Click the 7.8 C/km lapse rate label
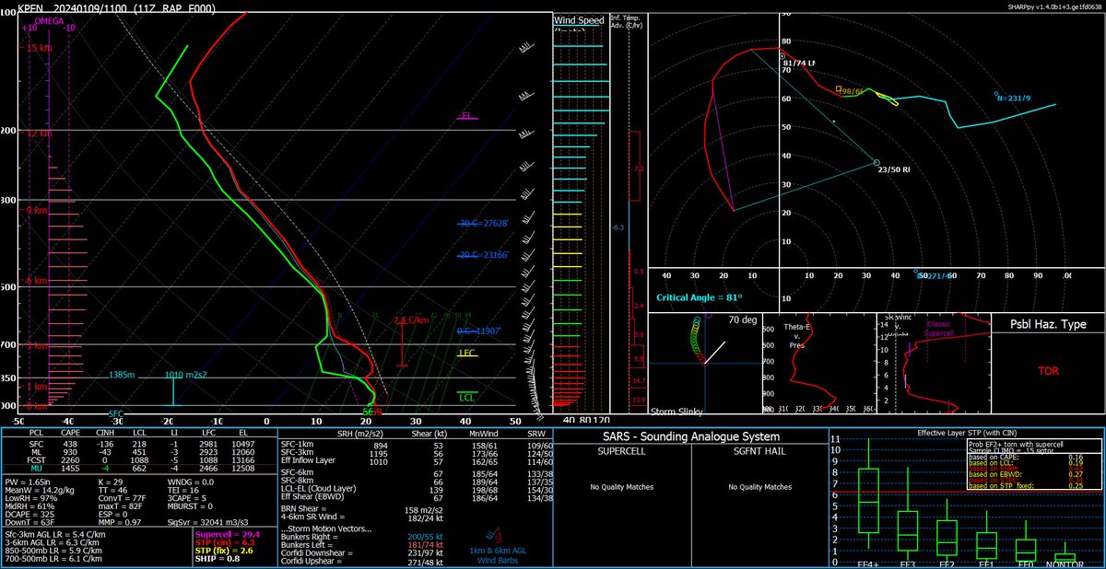 click(412, 320)
